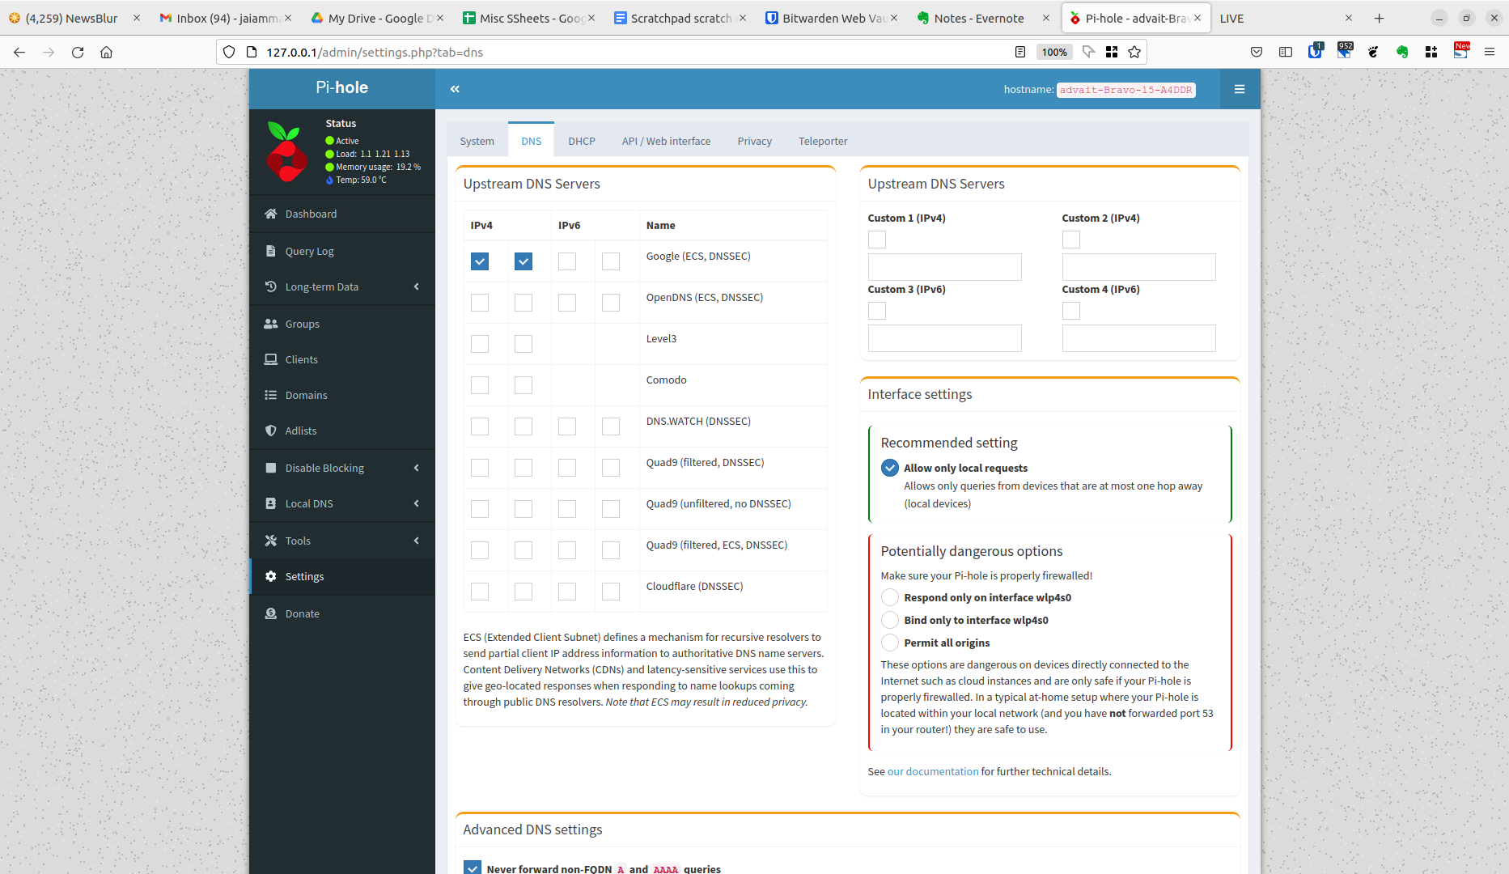Bookmark this page with the star icon
The width and height of the screenshot is (1509, 874).
pos(1134,52)
